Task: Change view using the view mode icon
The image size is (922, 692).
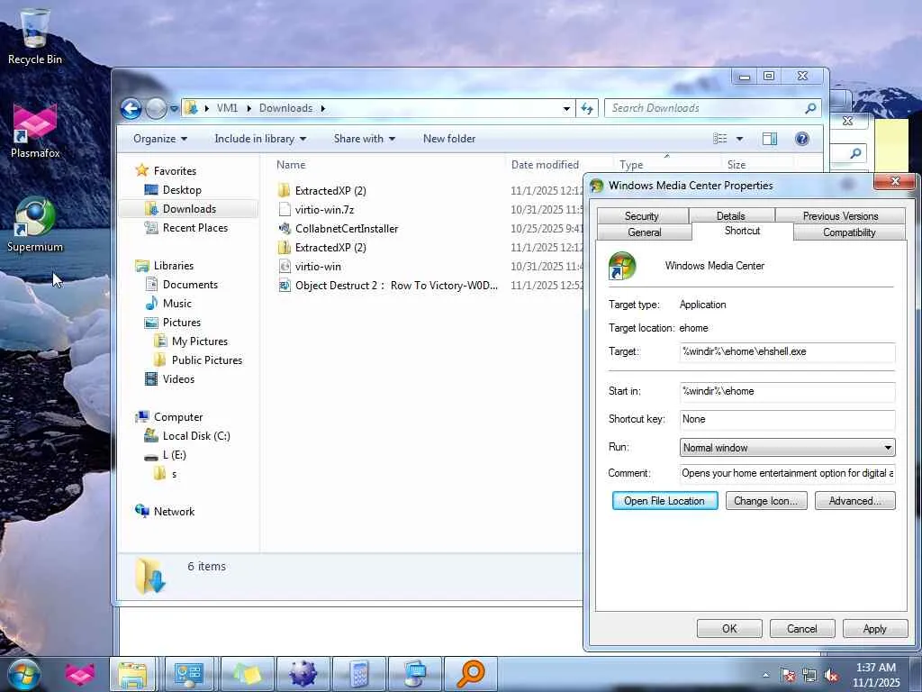Action: (719, 138)
